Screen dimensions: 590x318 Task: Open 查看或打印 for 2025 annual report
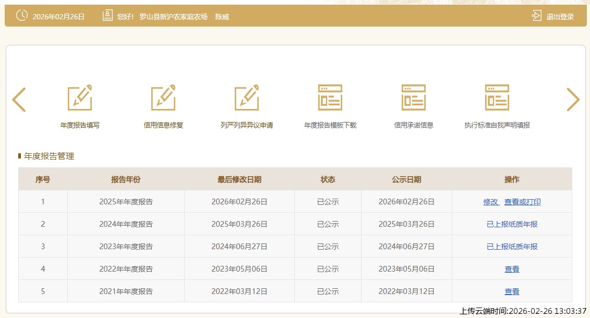click(x=522, y=202)
